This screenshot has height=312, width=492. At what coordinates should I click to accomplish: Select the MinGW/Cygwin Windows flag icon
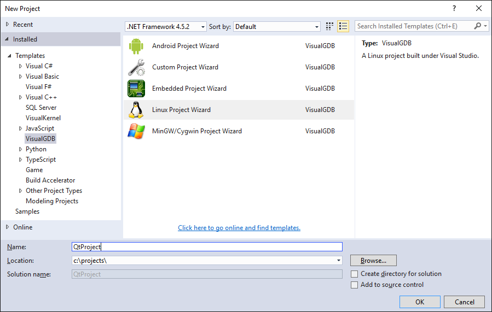point(136,131)
